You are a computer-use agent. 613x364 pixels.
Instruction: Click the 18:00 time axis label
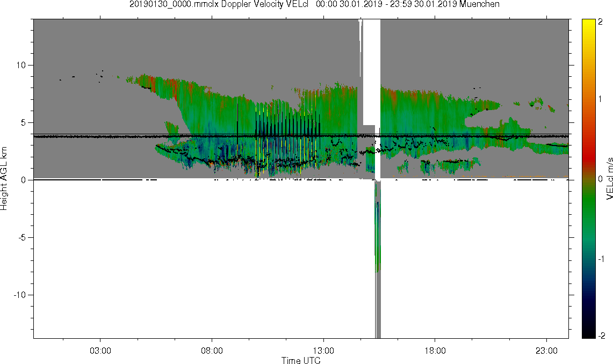[435, 351]
